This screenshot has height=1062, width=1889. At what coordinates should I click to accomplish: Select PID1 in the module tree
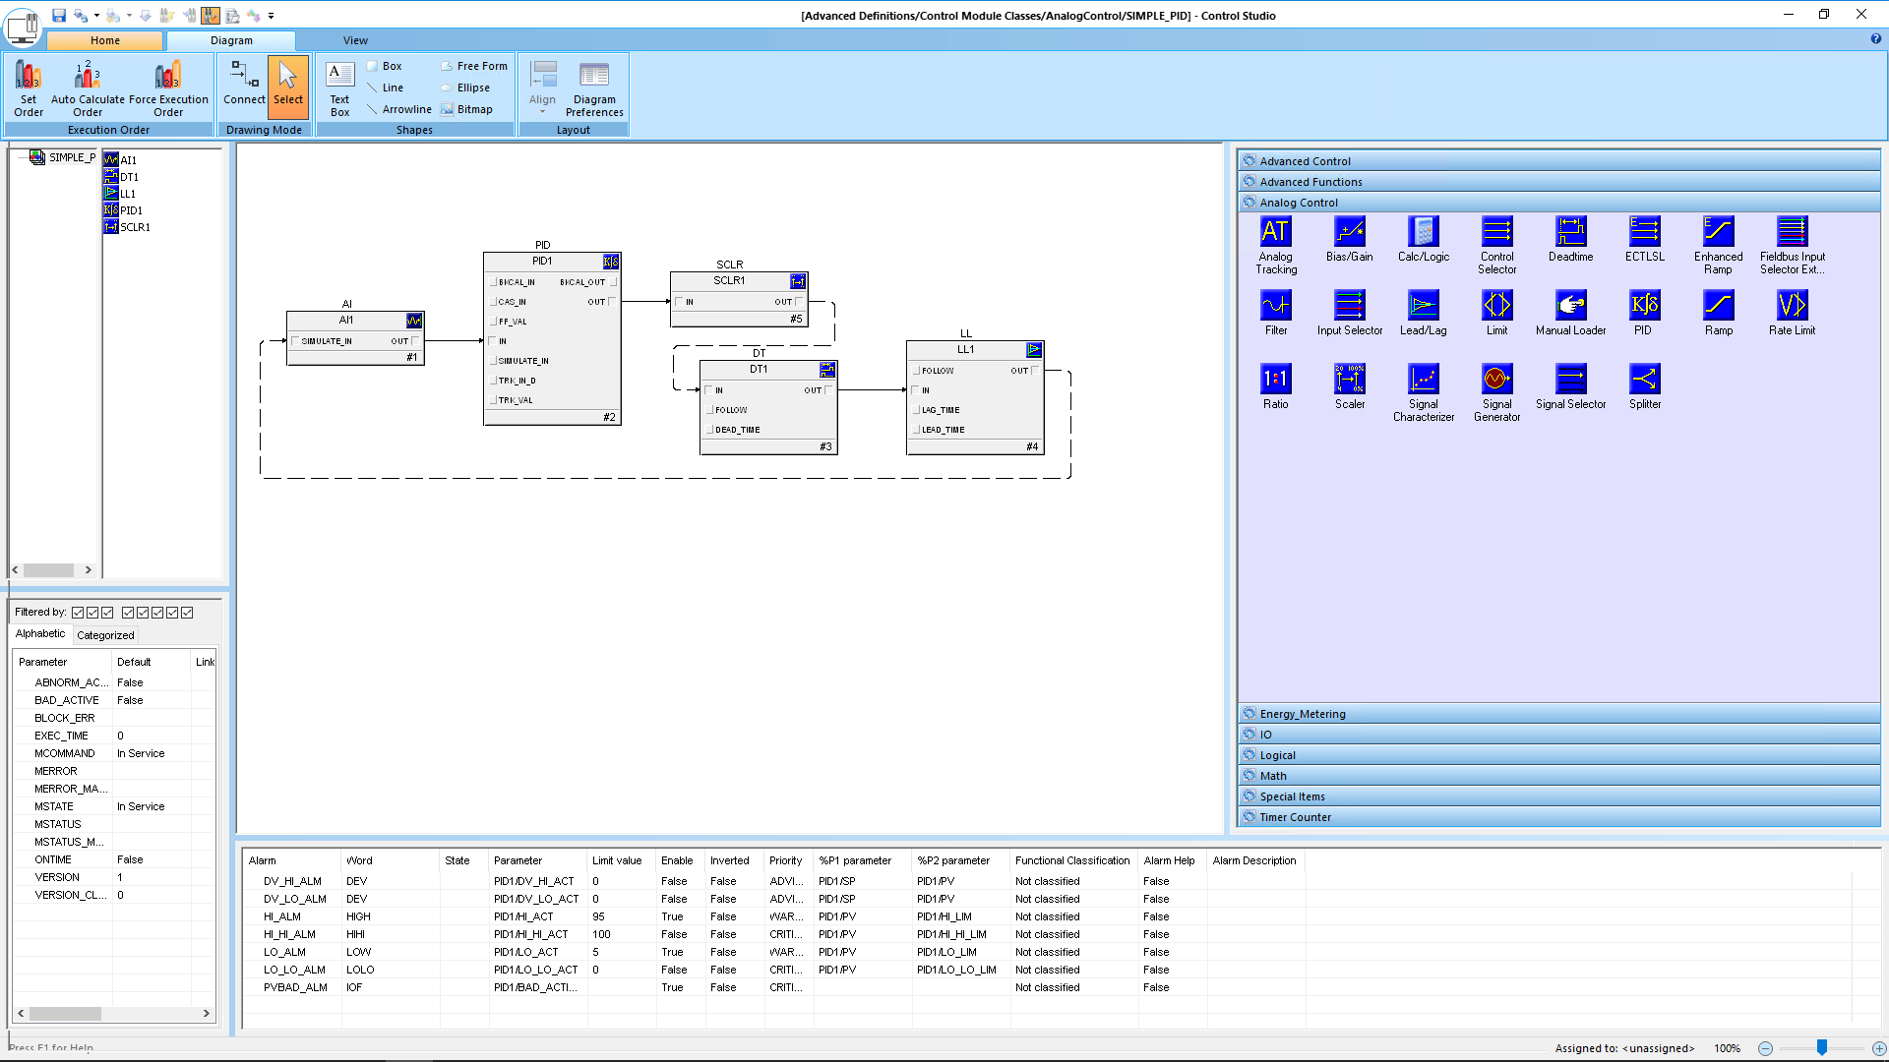coord(131,210)
